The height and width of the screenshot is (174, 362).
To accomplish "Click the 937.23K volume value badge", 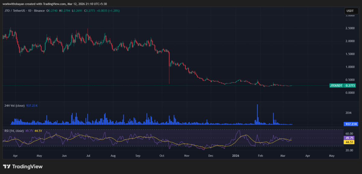I will (351, 124).
